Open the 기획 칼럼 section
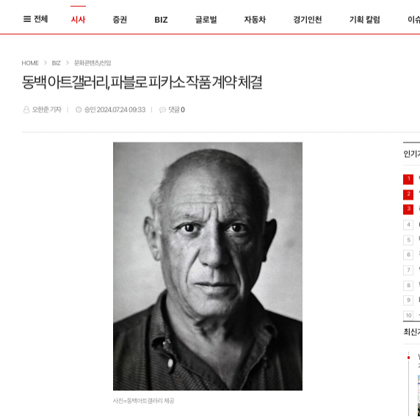420x417 pixels. (x=364, y=20)
